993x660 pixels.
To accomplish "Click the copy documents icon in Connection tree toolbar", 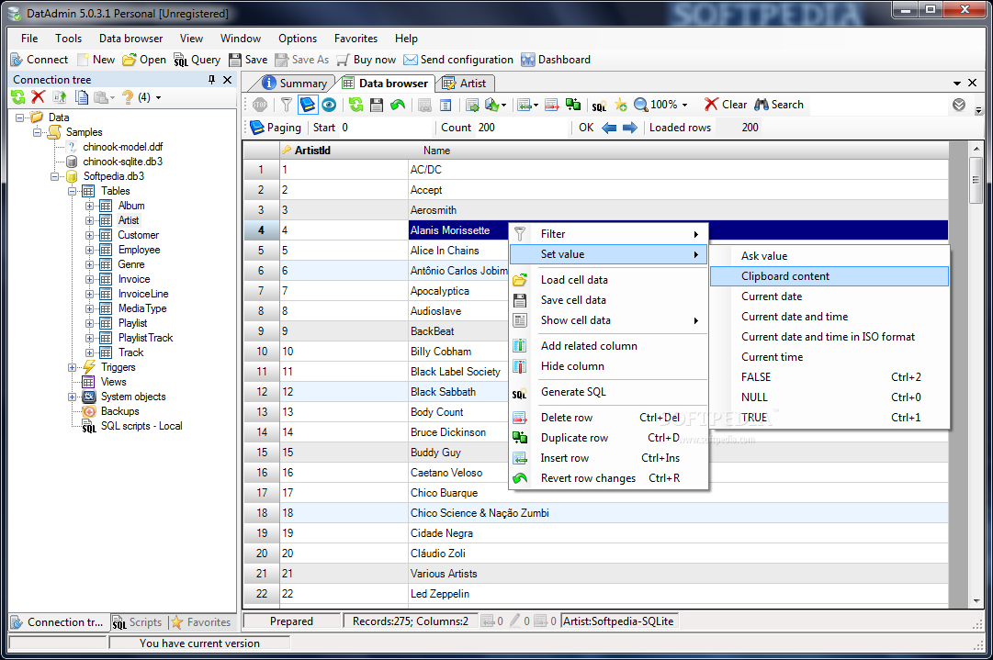I will pos(81,97).
